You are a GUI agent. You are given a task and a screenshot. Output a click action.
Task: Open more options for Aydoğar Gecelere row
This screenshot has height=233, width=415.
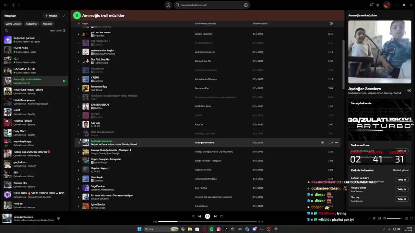(x=336, y=142)
